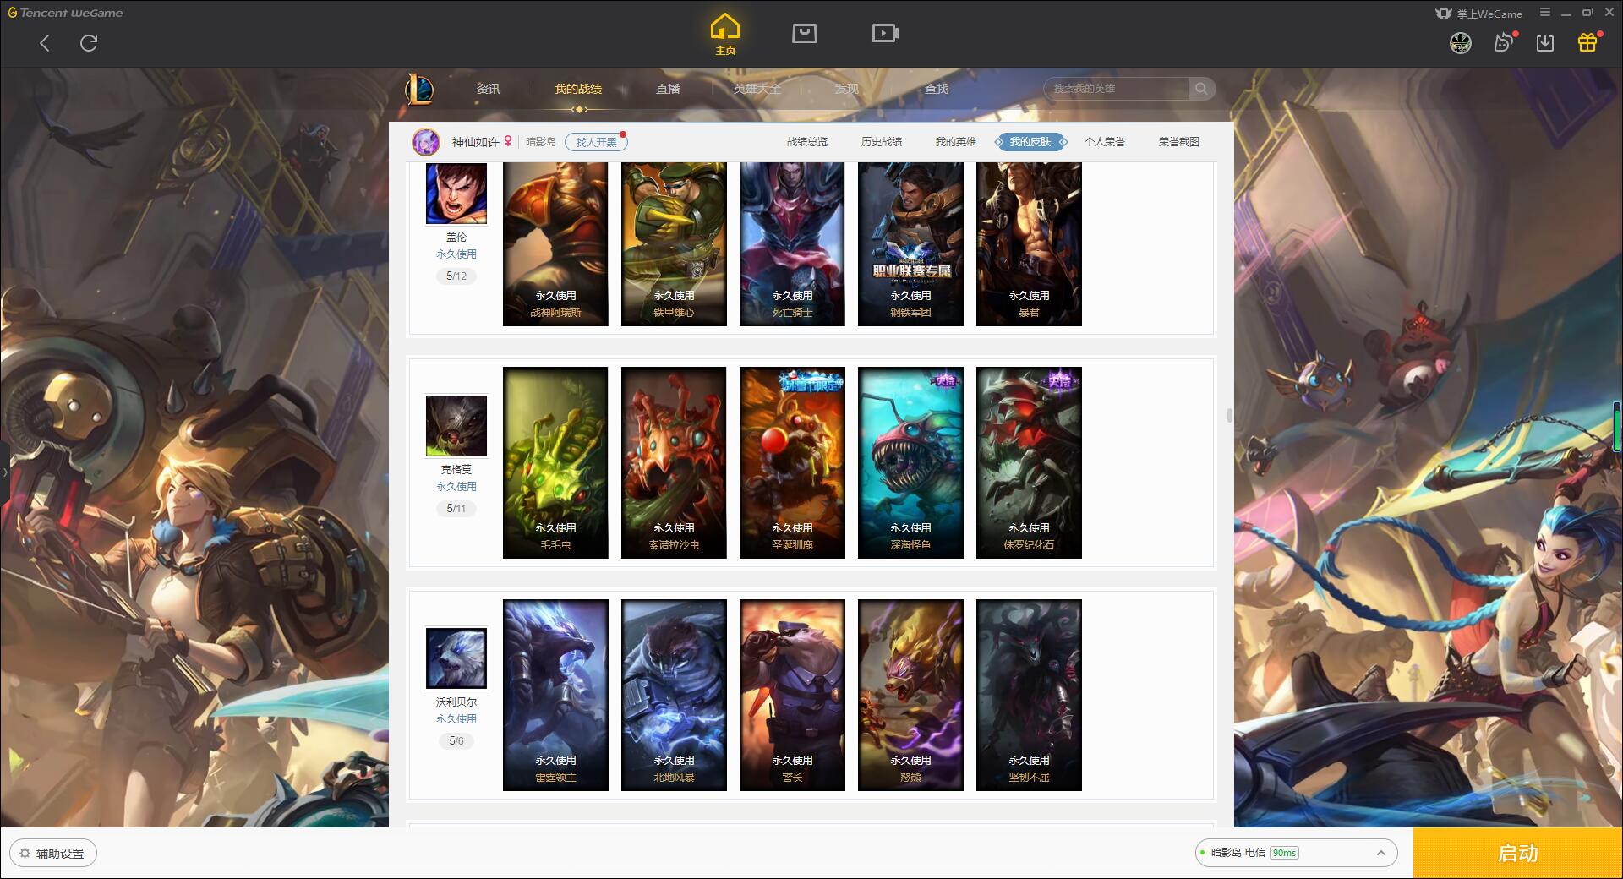The image size is (1623, 879).
Task: Switch to 我的英雄 sub-tab
Action: click(956, 142)
